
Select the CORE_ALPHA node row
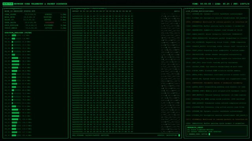pyautogui.click(x=35, y=14)
